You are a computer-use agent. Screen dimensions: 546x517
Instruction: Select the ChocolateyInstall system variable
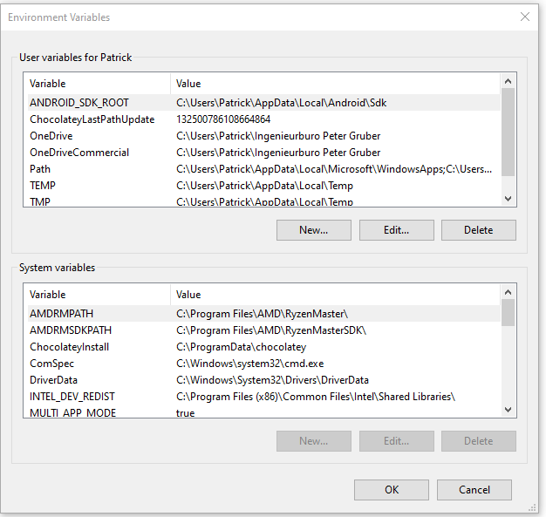point(264,347)
